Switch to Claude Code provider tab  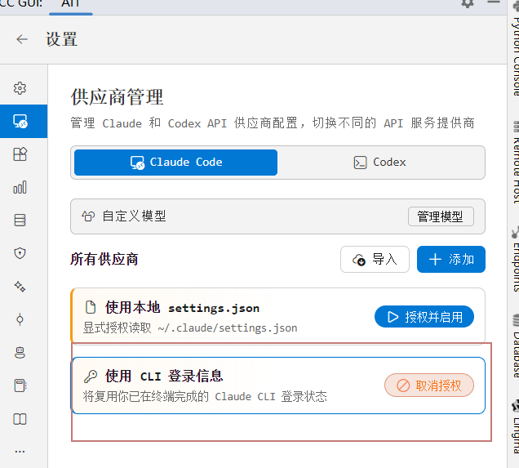(175, 163)
